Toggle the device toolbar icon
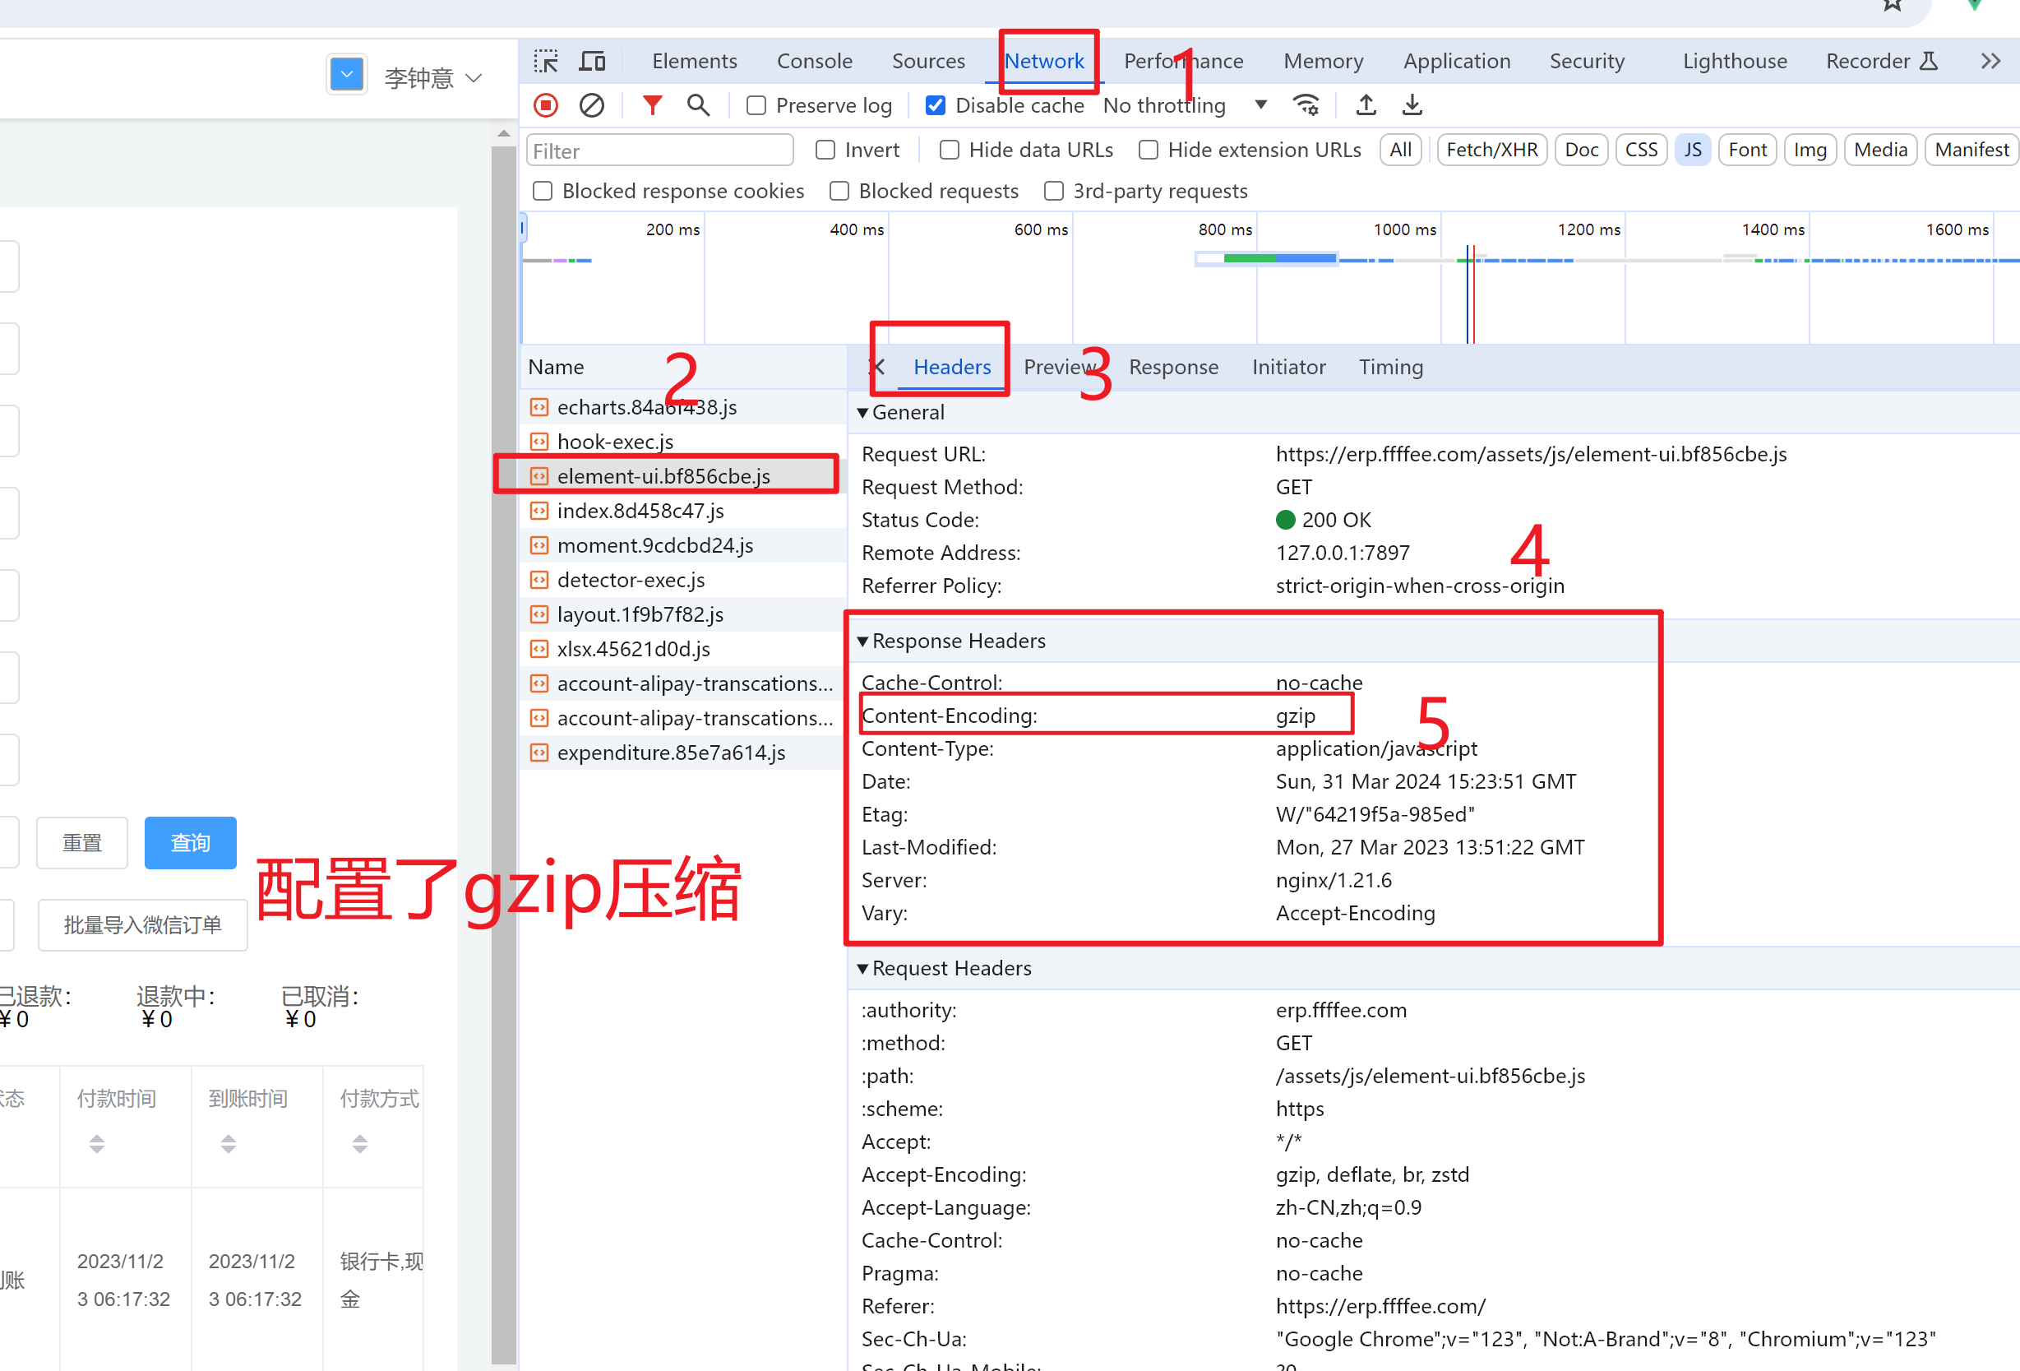The width and height of the screenshot is (2020, 1371). [592, 61]
